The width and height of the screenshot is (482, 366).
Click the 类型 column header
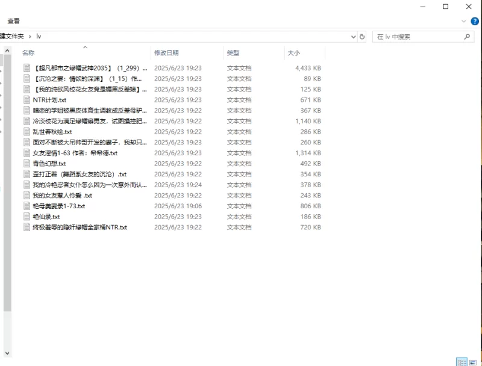coord(233,53)
